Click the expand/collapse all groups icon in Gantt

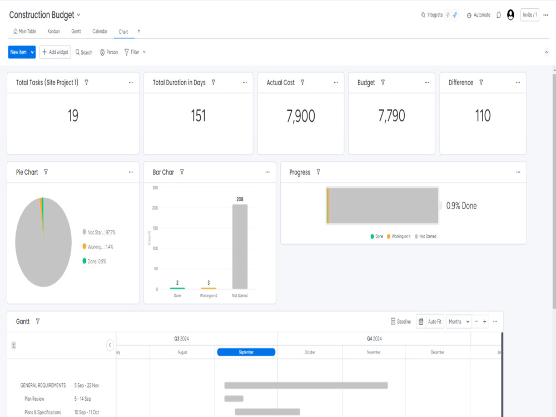(13, 345)
